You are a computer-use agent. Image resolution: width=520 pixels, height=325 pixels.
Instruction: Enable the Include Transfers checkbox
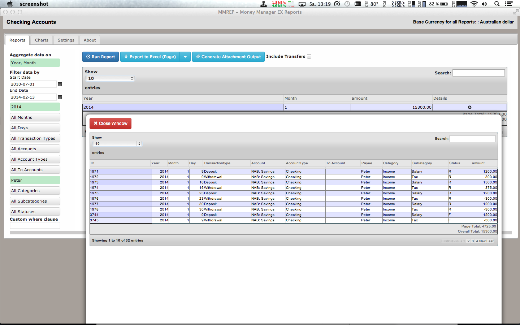[309, 56]
